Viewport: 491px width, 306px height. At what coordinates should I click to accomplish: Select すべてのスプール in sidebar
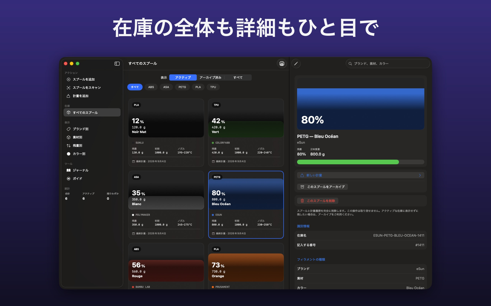click(x=92, y=112)
